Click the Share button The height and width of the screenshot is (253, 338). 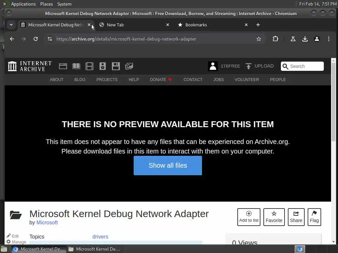[x=296, y=217]
